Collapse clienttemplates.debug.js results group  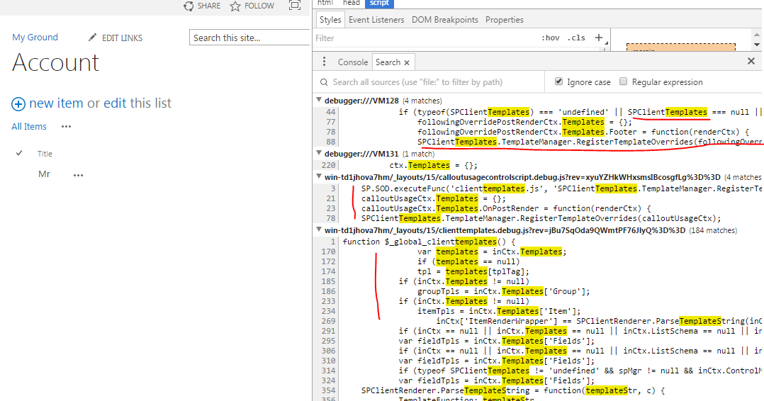pos(319,230)
